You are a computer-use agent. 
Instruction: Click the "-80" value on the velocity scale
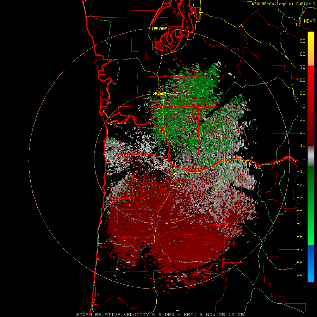pyautogui.click(x=301, y=263)
